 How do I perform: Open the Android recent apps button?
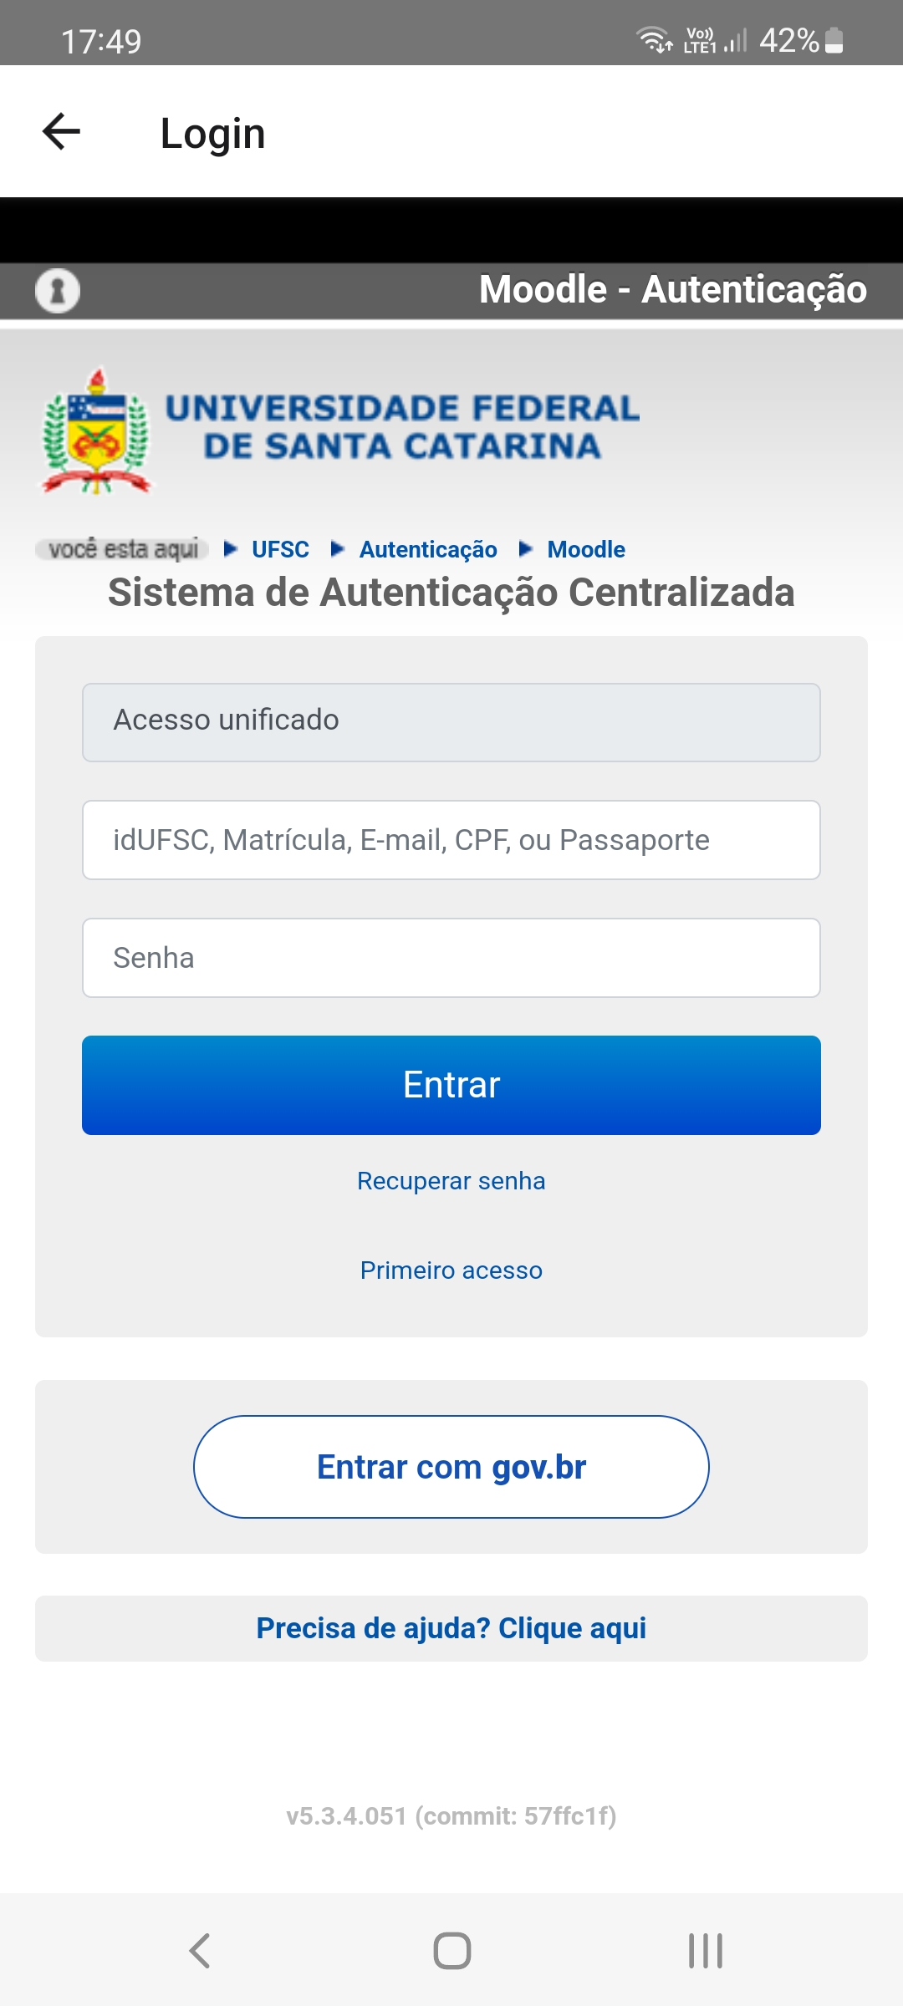[705, 1951]
